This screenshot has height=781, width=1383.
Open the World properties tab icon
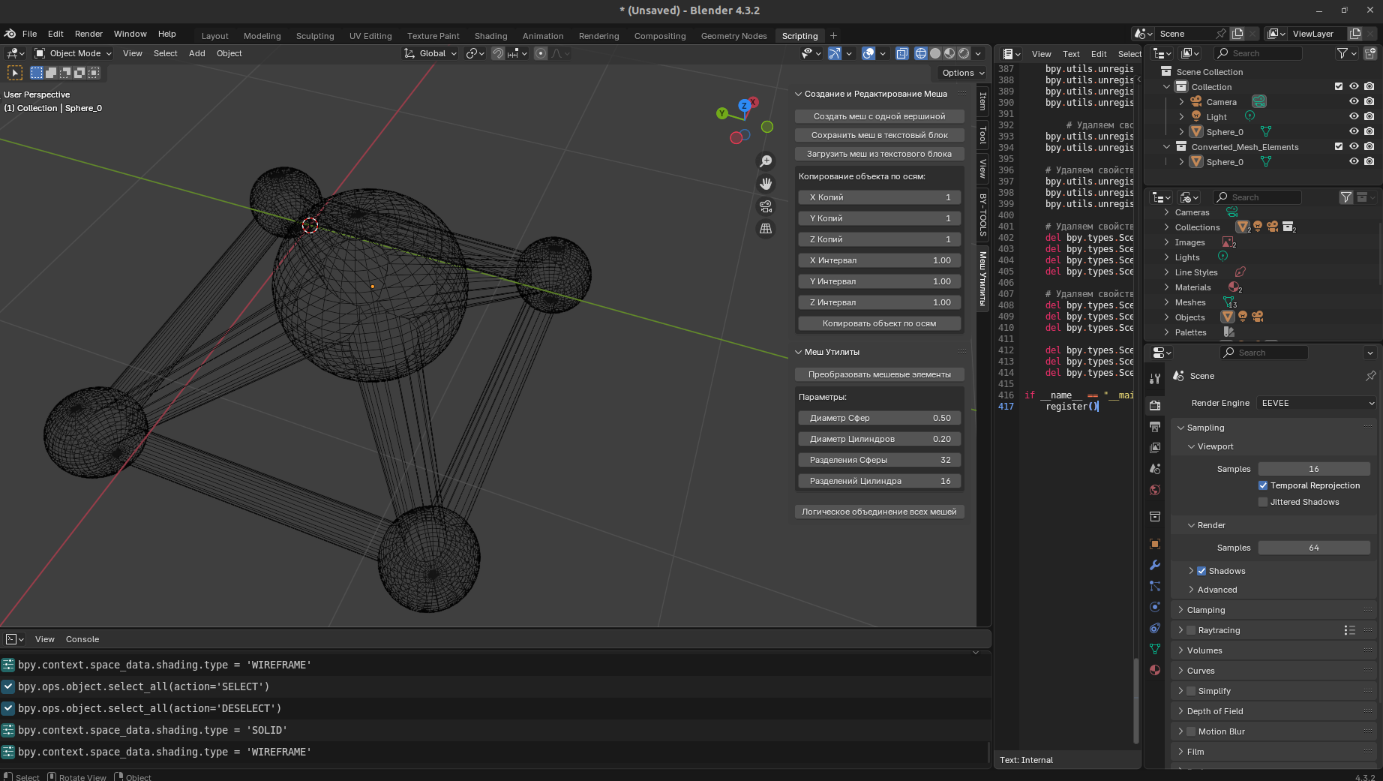tap(1155, 490)
